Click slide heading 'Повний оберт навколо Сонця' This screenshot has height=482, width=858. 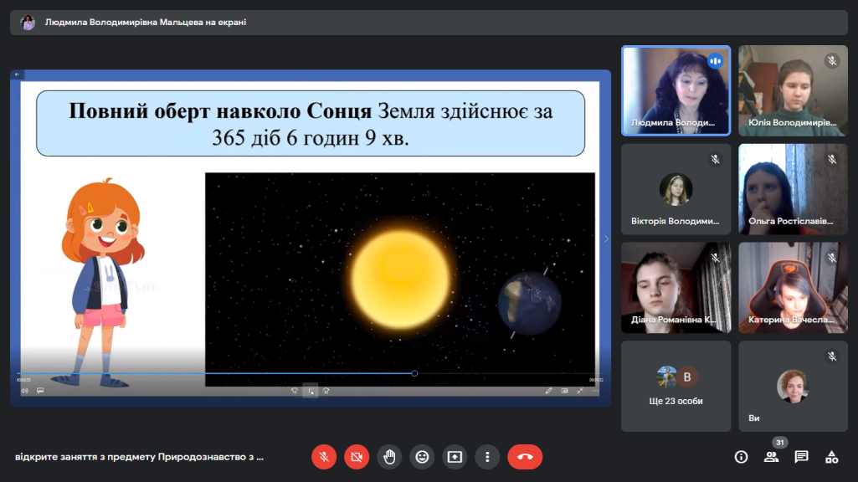coord(220,111)
